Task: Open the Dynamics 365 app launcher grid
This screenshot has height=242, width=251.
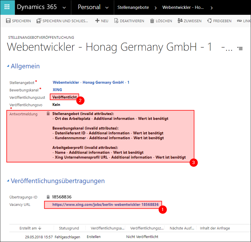Action: 7,7
